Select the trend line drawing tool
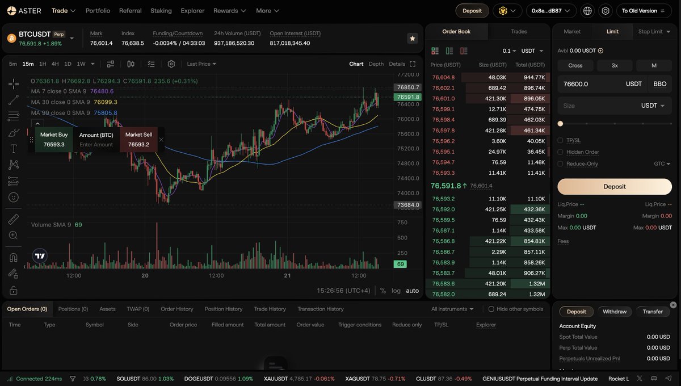The image size is (681, 386). click(14, 100)
